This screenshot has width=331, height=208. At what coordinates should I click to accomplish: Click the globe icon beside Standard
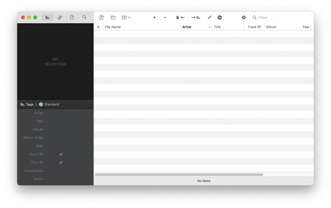coord(41,104)
